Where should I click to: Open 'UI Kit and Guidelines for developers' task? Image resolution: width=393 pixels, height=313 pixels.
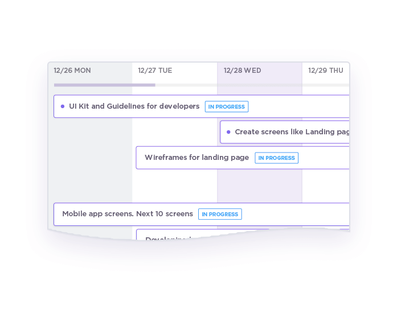pyautogui.click(x=134, y=106)
